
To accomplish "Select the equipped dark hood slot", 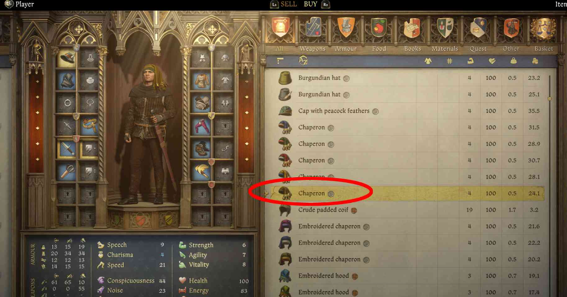I will pos(67,80).
